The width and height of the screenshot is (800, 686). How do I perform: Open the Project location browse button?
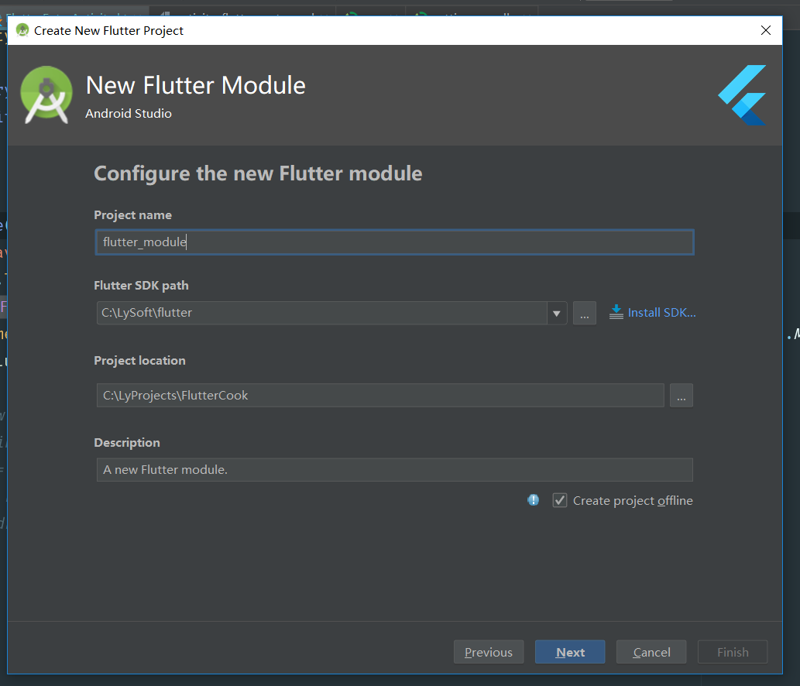(x=681, y=395)
